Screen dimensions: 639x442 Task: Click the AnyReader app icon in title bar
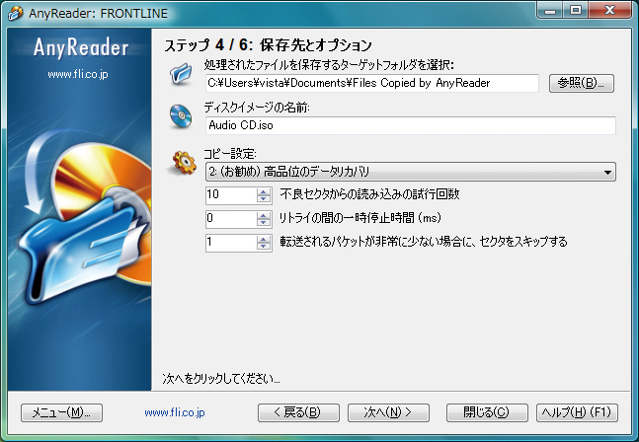pyautogui.click(x=15, y=13)
